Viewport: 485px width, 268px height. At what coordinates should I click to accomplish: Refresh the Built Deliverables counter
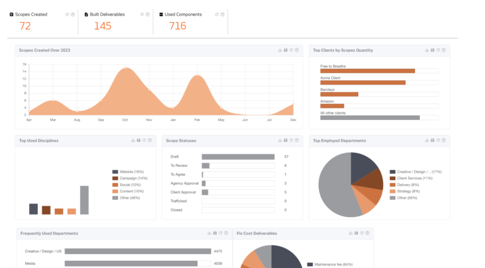click(141, 15)
